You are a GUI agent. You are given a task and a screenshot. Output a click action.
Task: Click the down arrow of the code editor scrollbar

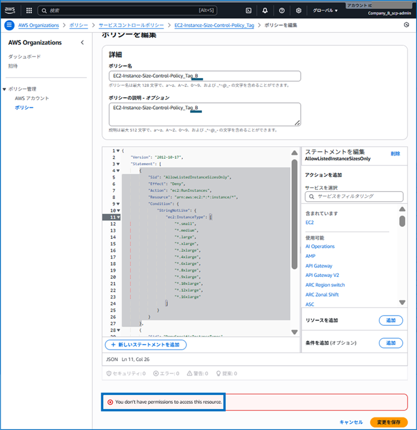click(294, 332)
